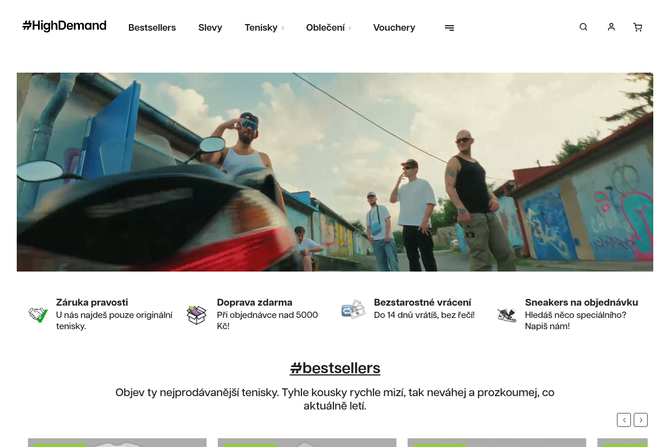Open the search icon in header
This screenshot has height=447, width=670.
583,27
